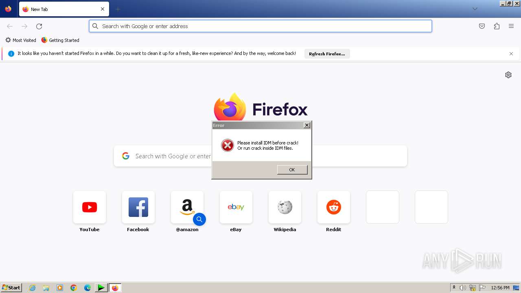
Task: Click the 'Please install IDM before crack!' message
Action: click(x=268, y=143)
